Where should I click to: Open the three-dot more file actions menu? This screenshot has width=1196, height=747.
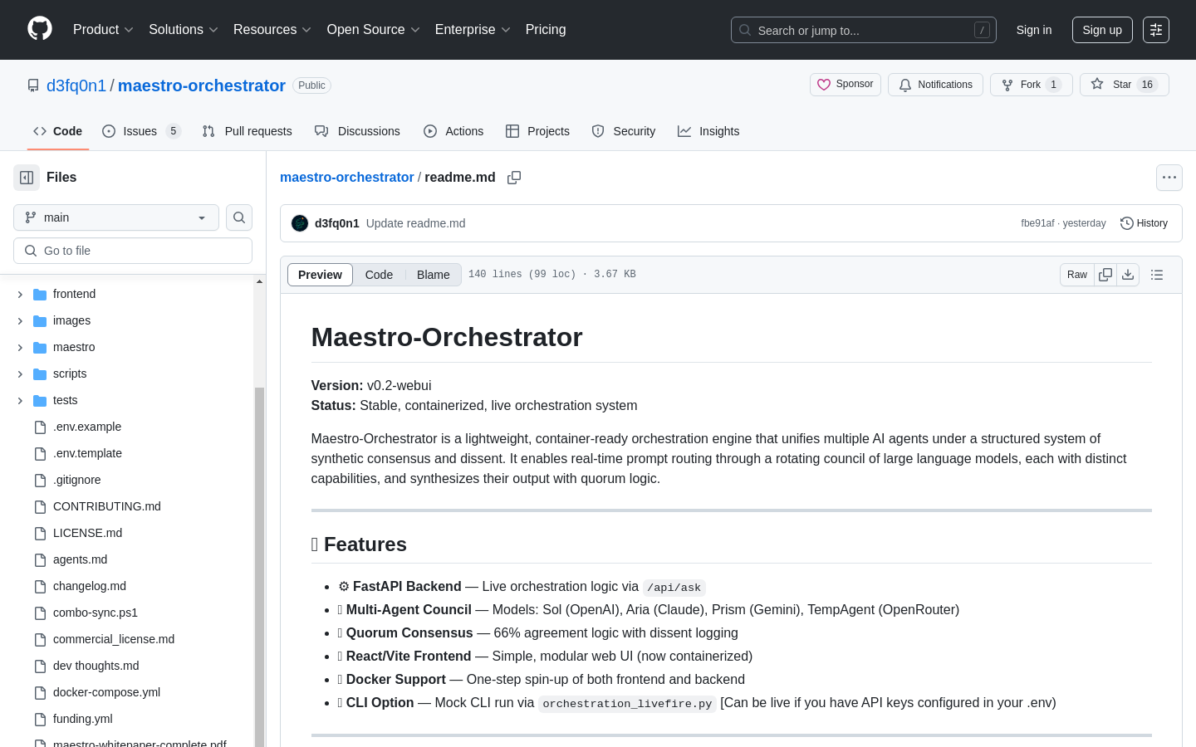(1169, 178)
